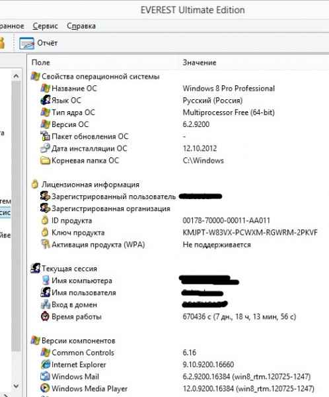Click the Отчёт button label
Viewport: 329px width, 397px height.
(x=48, y=43)
